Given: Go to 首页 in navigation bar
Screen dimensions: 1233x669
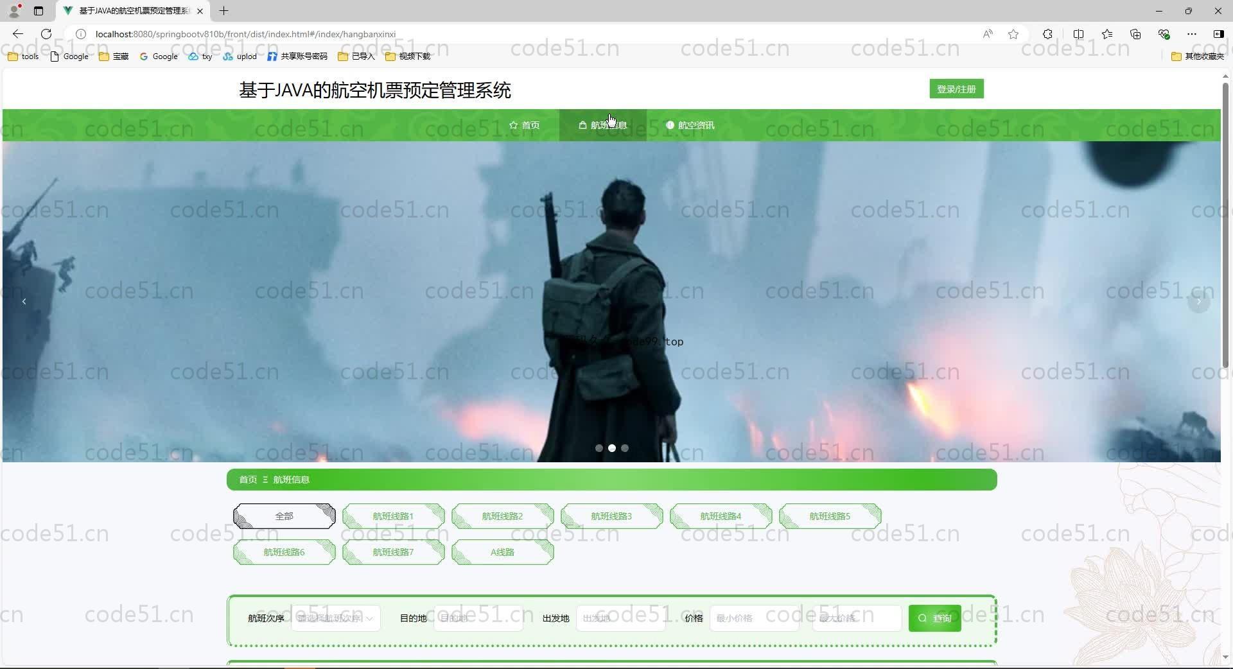Looking at the screenshot, I should pyautogui.click(x=524, y=125).
